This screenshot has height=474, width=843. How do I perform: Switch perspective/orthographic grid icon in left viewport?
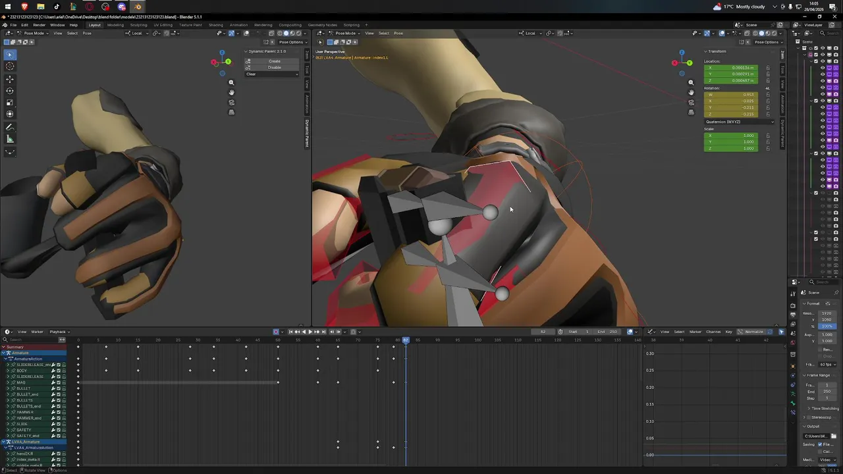[231, 112]
